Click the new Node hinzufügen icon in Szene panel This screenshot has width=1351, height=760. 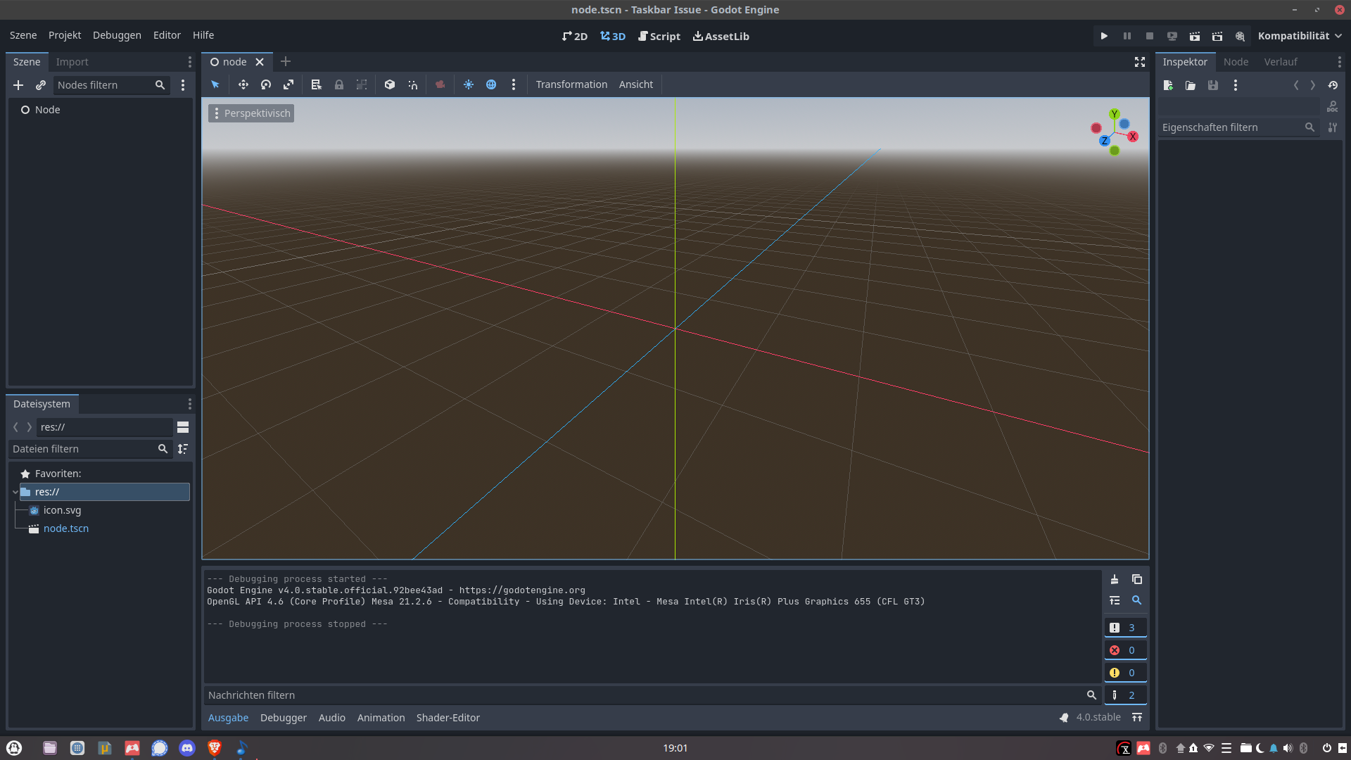(x=18, y=85)
